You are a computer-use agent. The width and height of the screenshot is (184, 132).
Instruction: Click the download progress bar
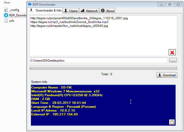103,68
